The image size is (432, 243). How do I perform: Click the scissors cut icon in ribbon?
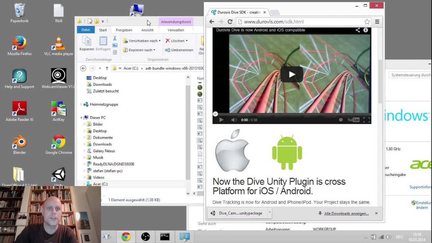[115, 38]
